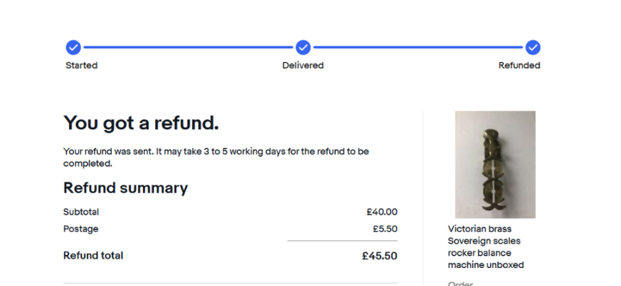This screenshot has height=286, width=621.
Task: Click the Order label under the product title
Action: click(x=460, y=283)
